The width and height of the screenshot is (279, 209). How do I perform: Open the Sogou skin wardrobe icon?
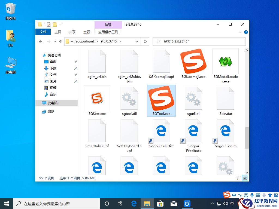(270, 195)
